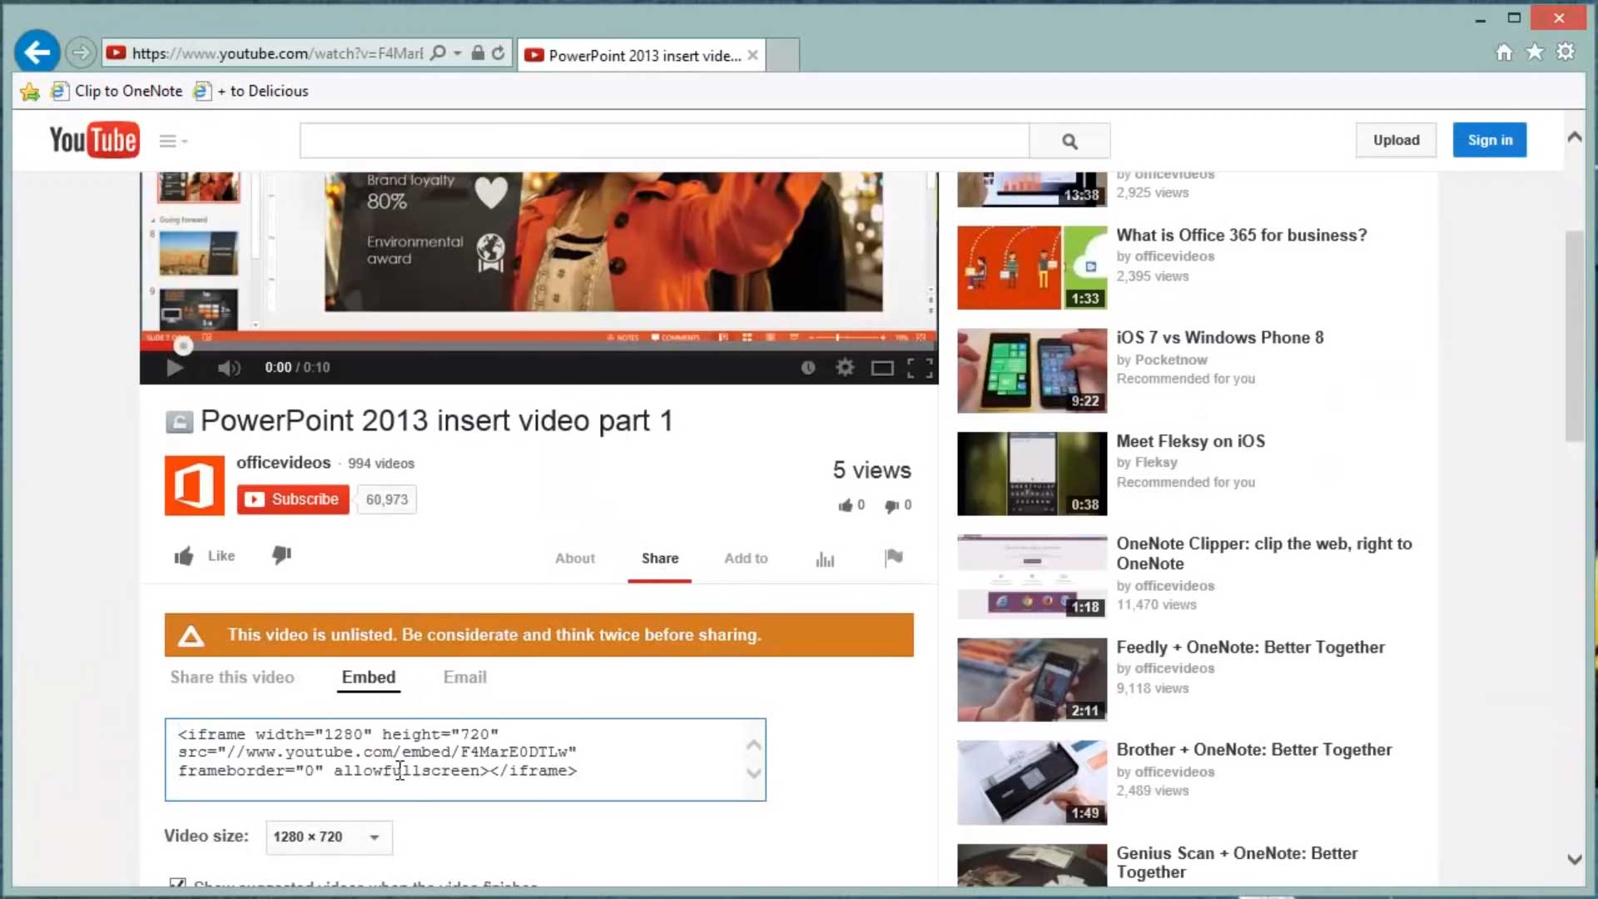Click the page scrollbar up arrow
Screen dimensions: 1598x899
[1575, 137]
